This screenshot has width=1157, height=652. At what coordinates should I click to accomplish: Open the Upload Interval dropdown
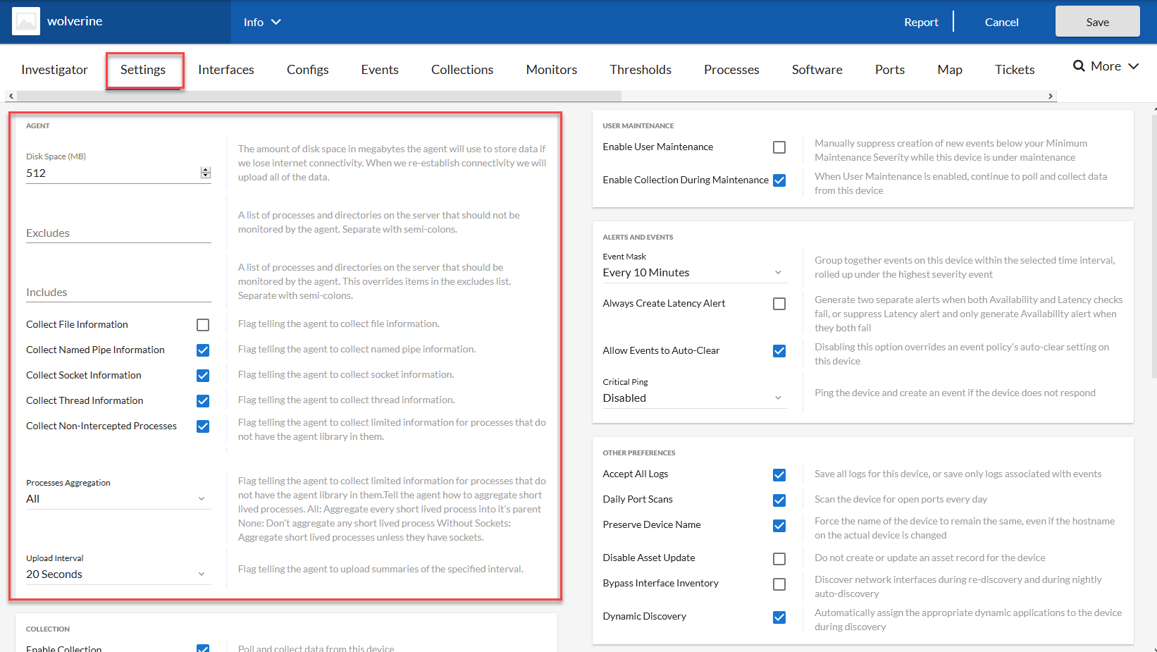(118, 574)
